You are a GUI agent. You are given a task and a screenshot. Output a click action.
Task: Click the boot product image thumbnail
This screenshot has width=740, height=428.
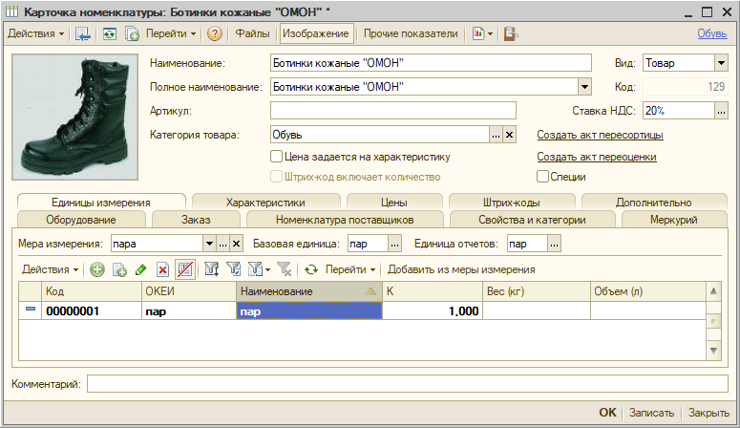[75, 117]
